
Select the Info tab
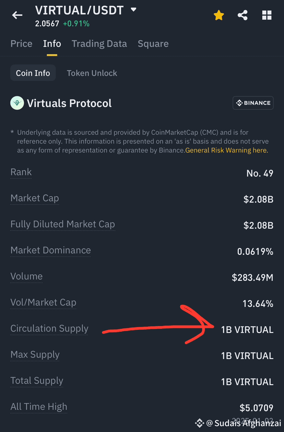click(x=52, y=44)
